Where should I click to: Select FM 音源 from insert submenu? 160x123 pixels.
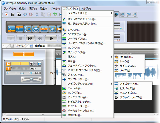129,57
